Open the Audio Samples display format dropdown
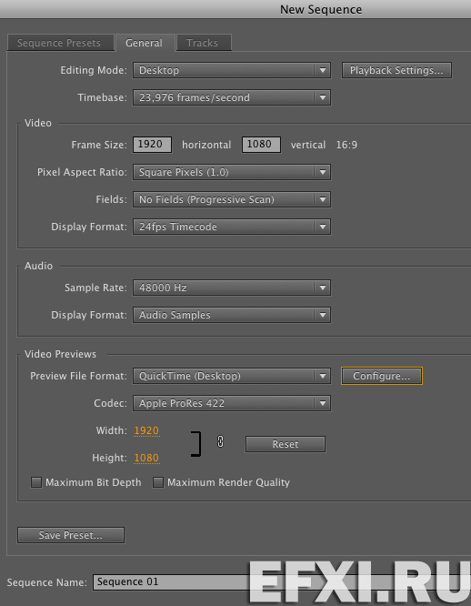Screen dimensions: 471x606 click(232, 315)
